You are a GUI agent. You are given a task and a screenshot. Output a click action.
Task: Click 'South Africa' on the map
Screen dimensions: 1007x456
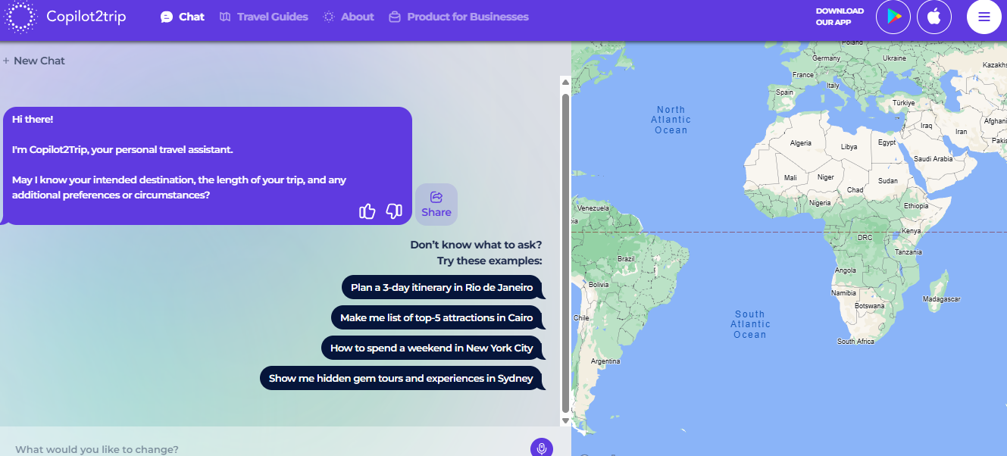(x=855, y=342)
